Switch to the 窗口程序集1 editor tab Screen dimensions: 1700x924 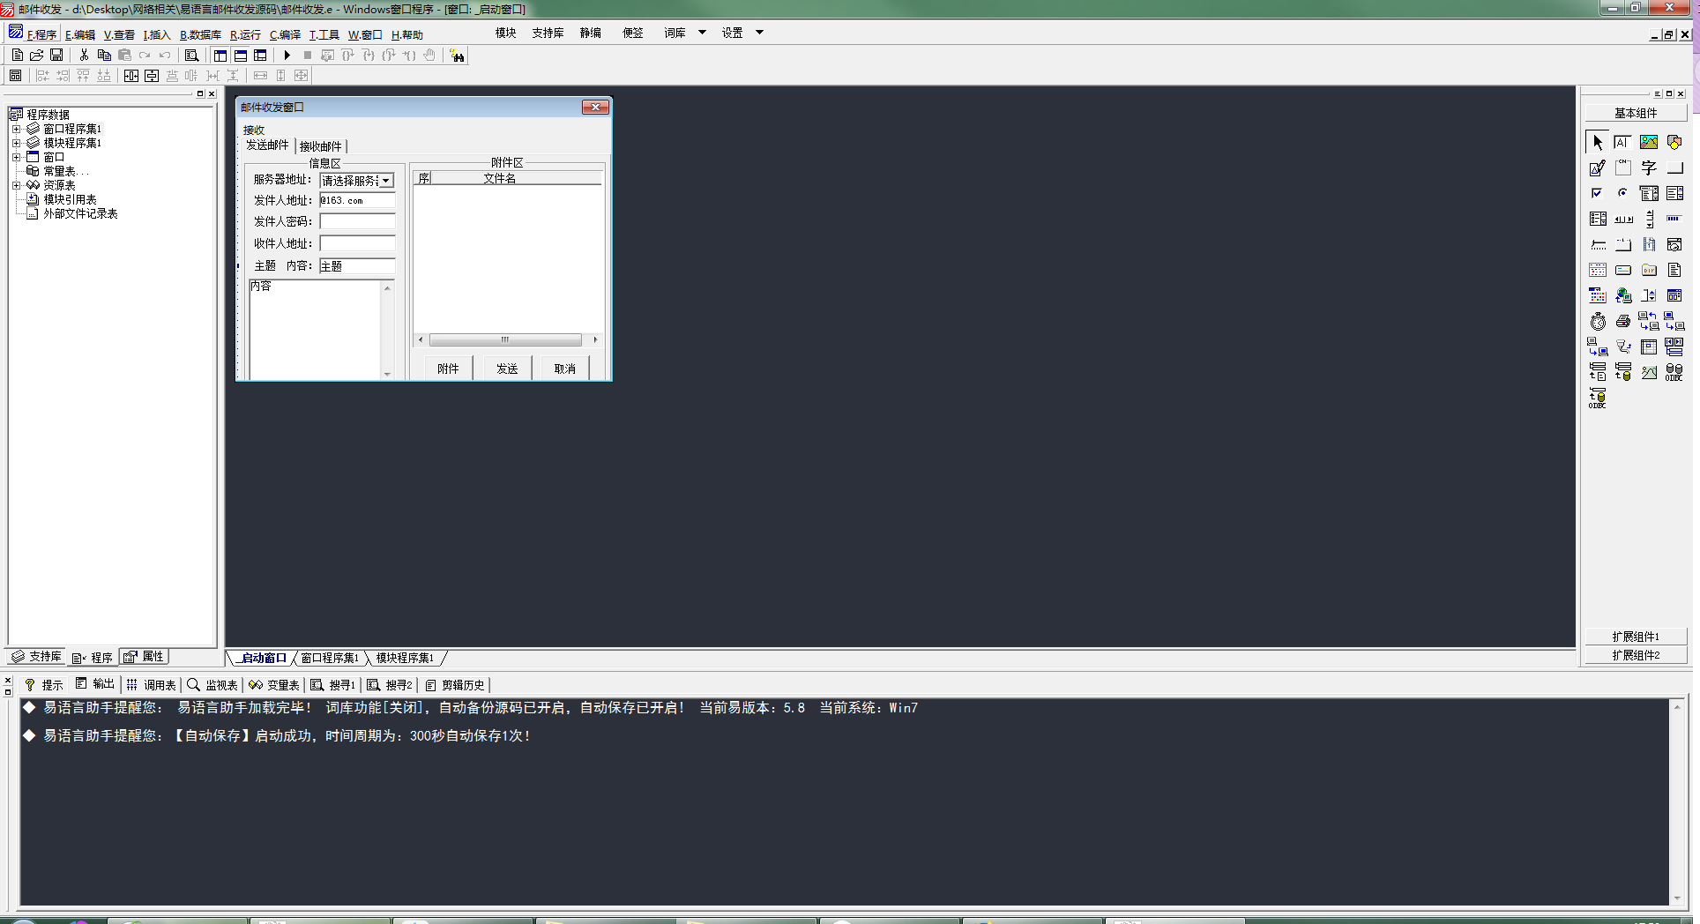click(x=330, y=658)
